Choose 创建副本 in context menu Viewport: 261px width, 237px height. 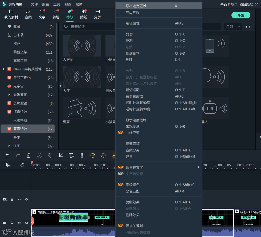click(x=159, y=53)
